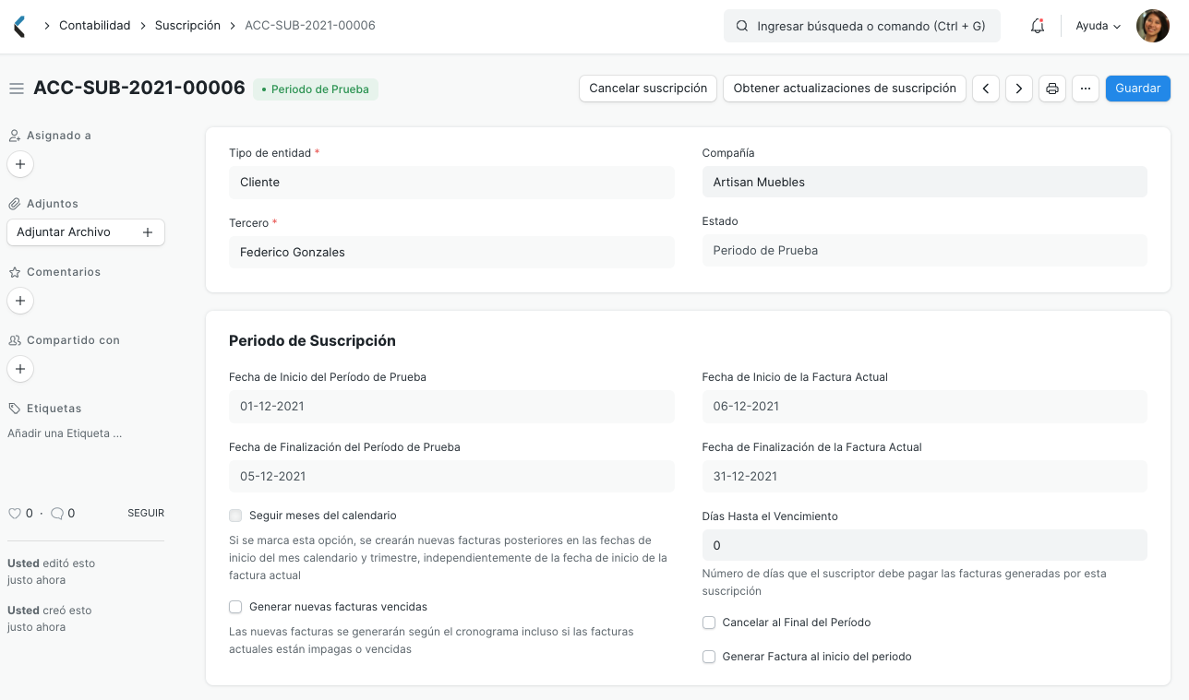This screenshot has width=1189, height=700.
Task: Open the Tercero link field
Action: [451, 252]
